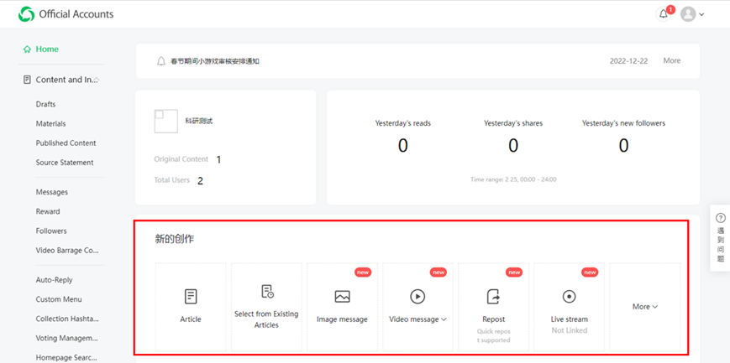Click the Repost creation icon
The width and height of the screenshot is (730, 363).
pos(493,297)
